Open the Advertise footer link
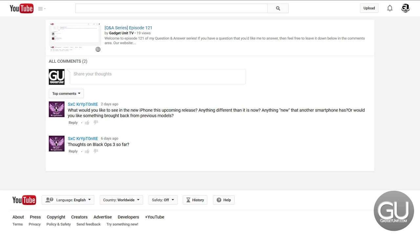The image size is (420, 236). pos(103,217)
